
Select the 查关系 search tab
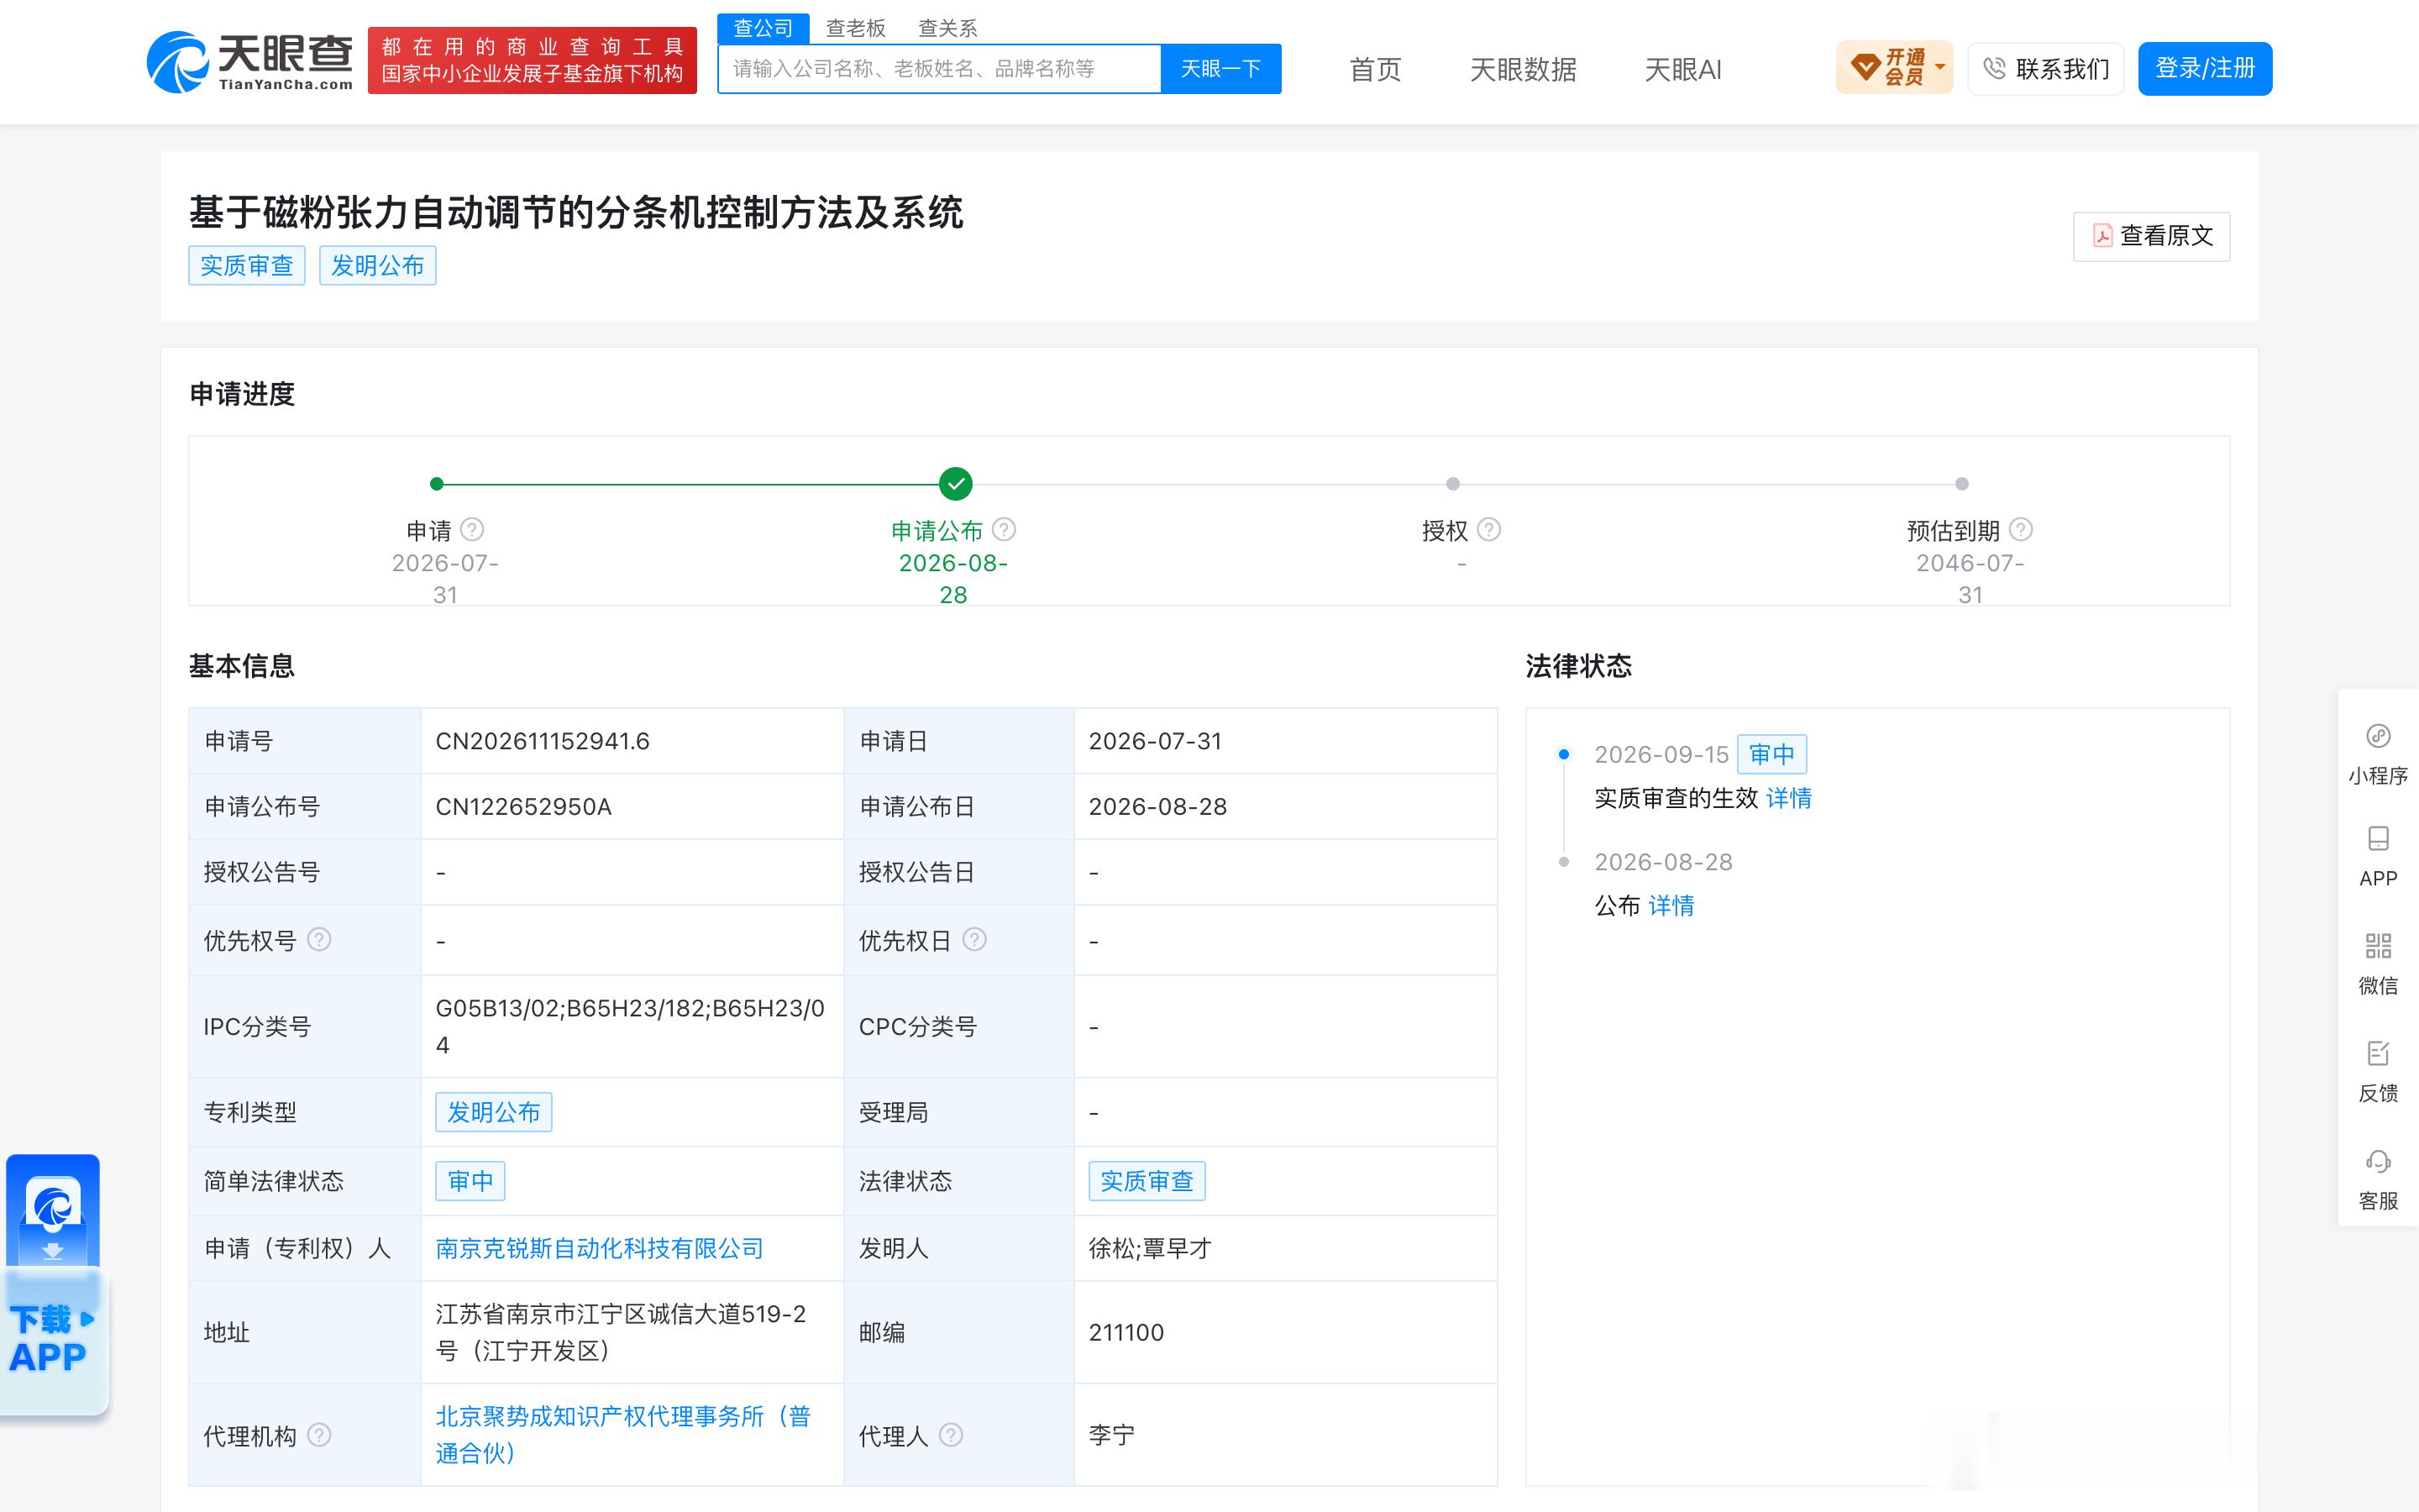coord(947,28)
